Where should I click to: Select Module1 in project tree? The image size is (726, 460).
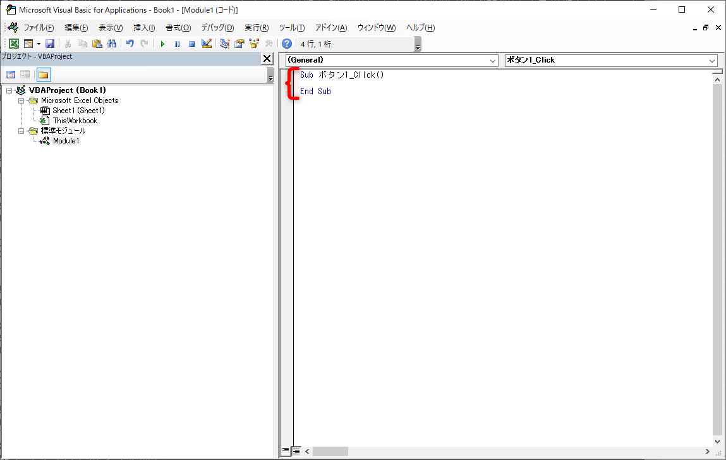tap(66, 141)
